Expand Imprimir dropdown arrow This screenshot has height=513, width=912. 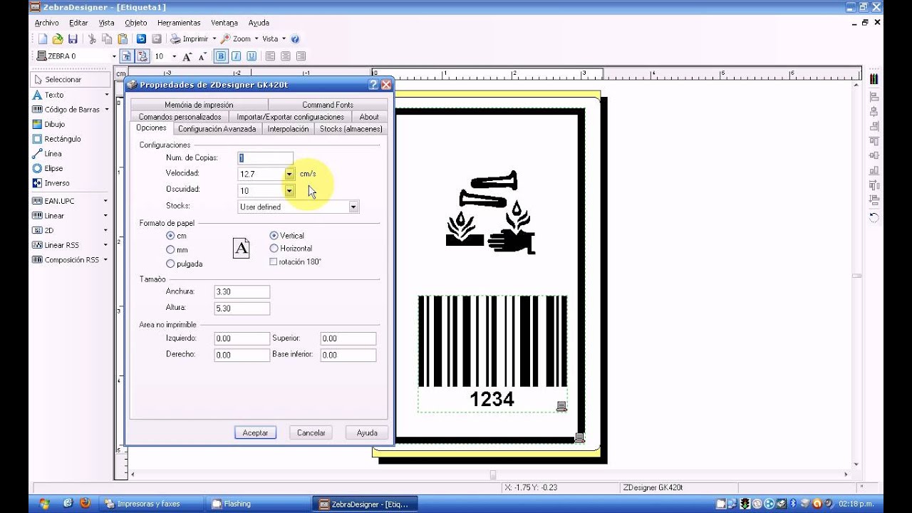pyautogui.click(x=214, y=39)
